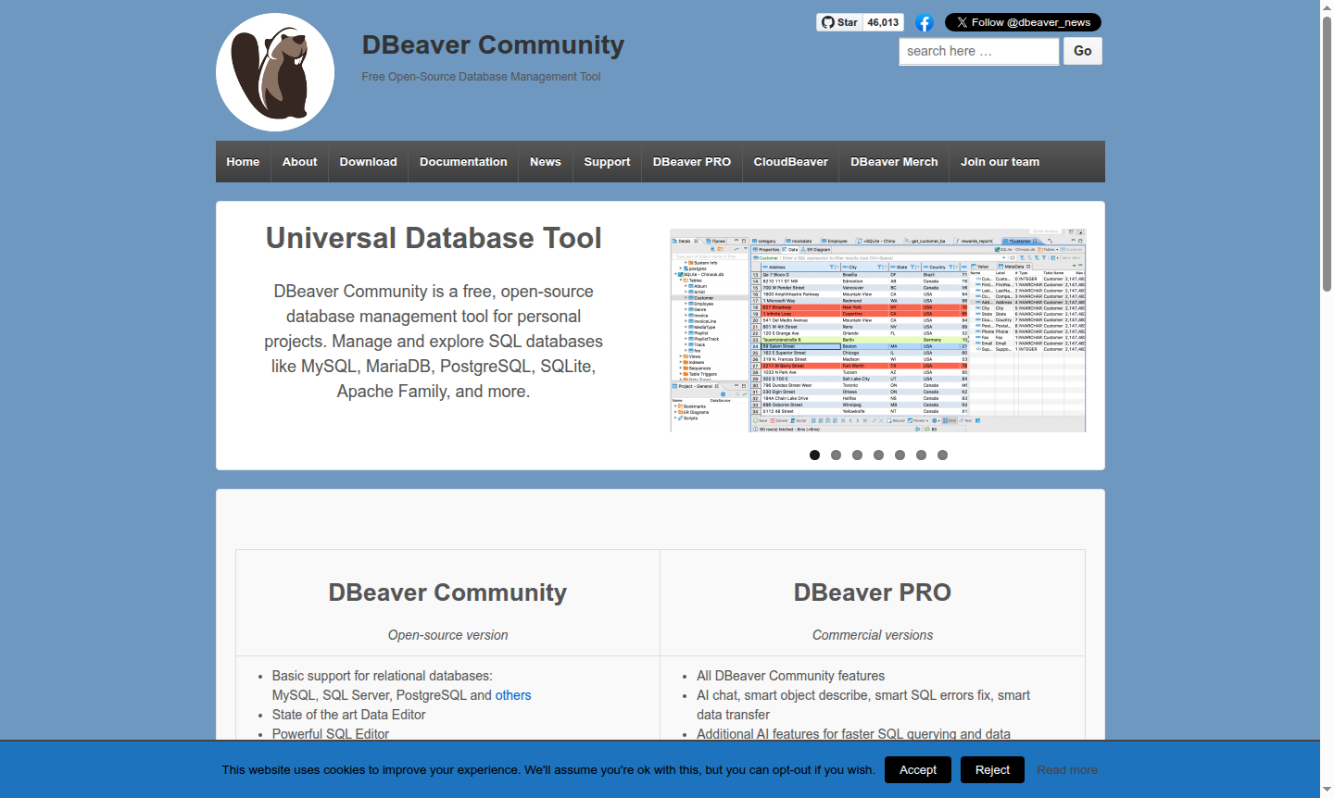This screenshot has width=1334, height=798.
Task: Select the second carousel slide dot
Action: 836,455
